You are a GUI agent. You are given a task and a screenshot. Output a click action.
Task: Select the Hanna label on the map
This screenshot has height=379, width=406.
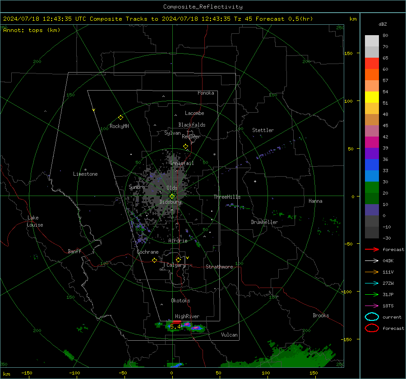[315, 201]
